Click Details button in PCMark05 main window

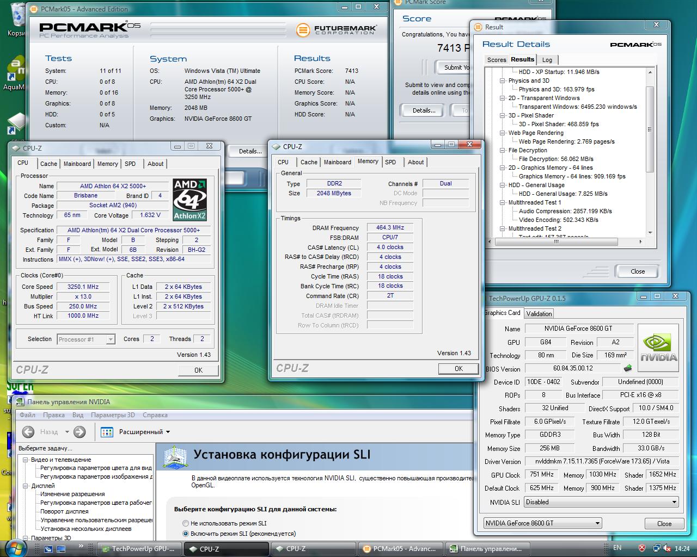click(x=250, y=151)
